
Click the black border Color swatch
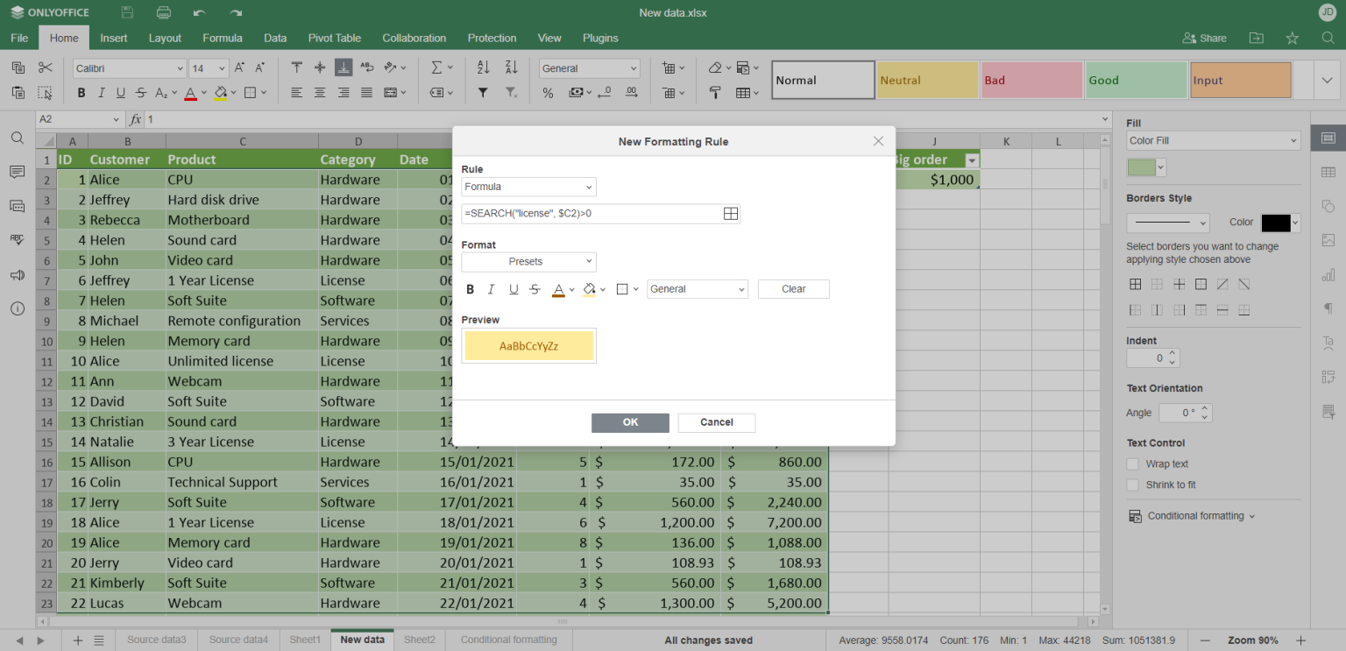coord(1275,223)
